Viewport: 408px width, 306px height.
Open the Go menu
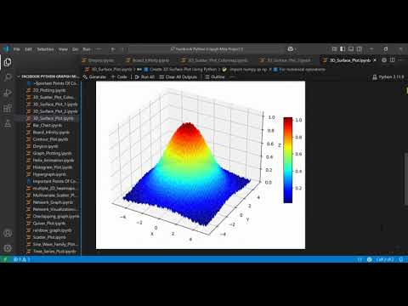click(x=75, y=49)
